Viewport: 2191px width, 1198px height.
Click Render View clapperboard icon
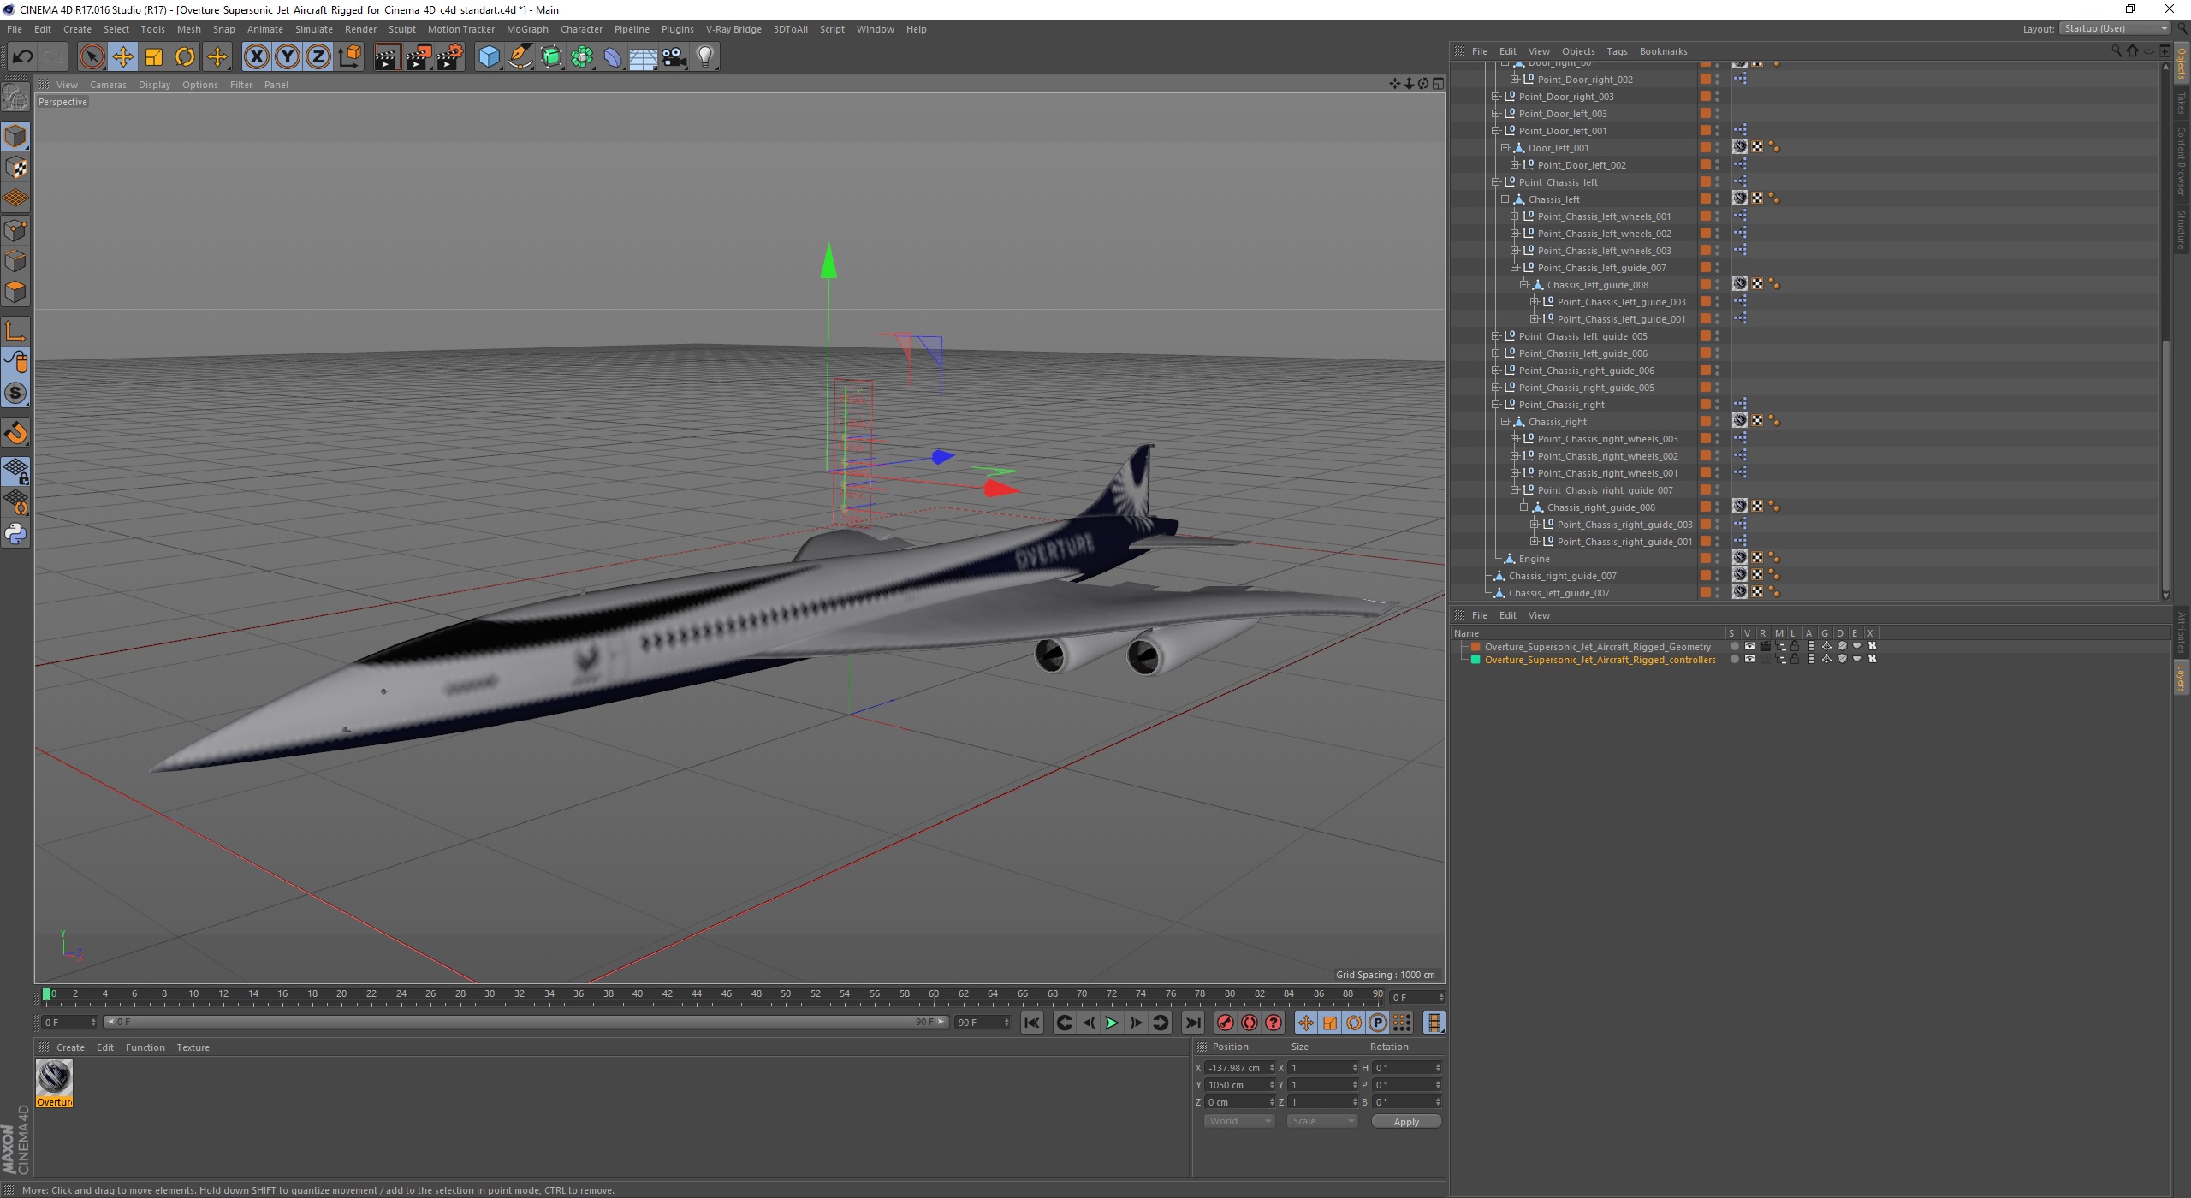pos(387,57)
